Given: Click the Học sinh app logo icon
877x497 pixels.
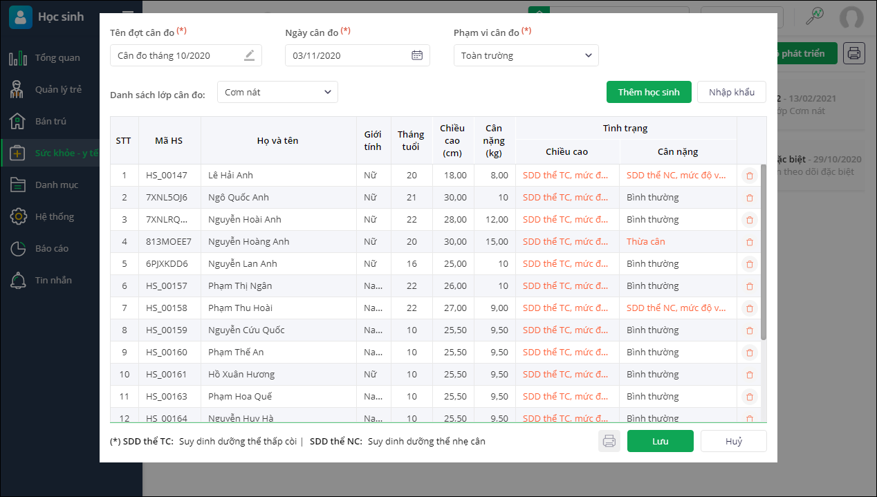Looking at the screenshot, I should [x=21, y=17].
